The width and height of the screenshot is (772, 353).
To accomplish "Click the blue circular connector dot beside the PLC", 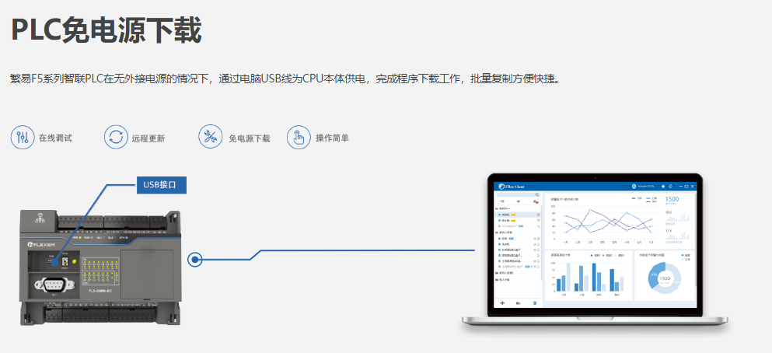I will coord(195,259).
